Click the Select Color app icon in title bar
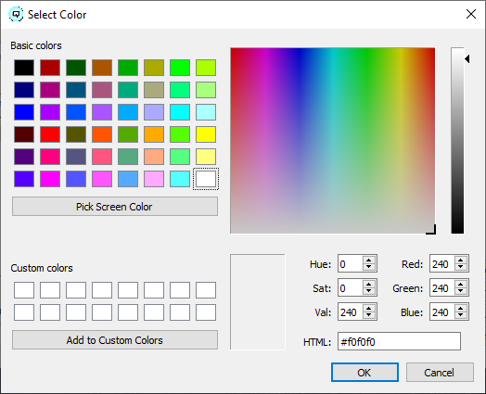The width and height of the screenshot is (486, 394). click(16, 14)
